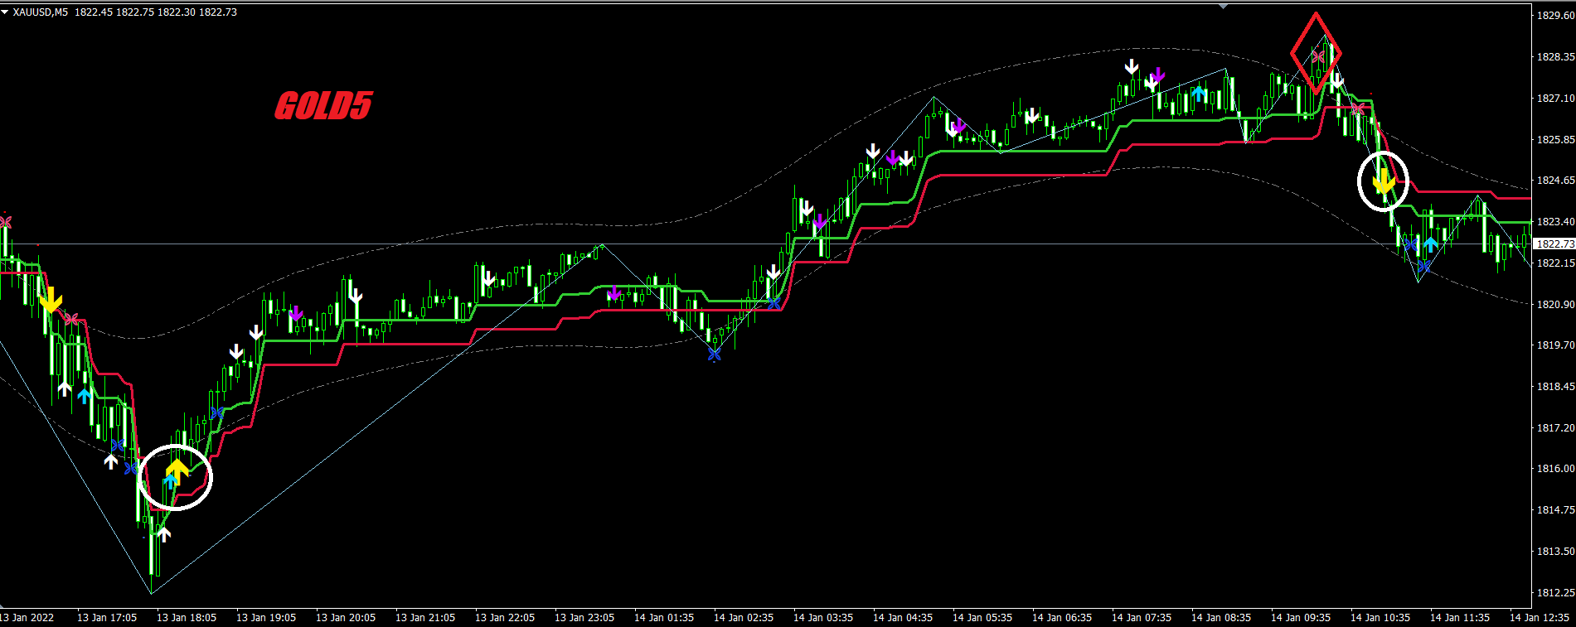
Task: Click price scale value 1813.50
Action: (1556, 552)
